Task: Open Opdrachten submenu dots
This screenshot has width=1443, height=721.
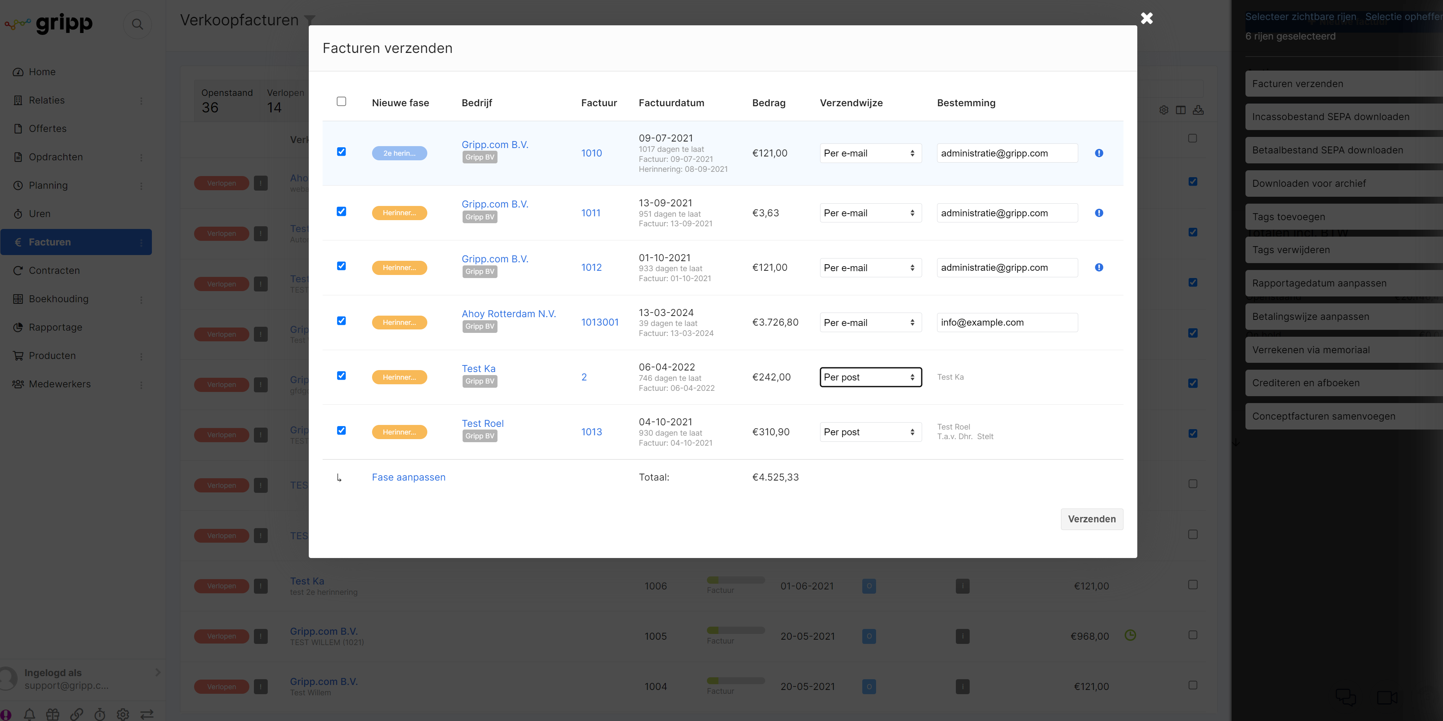Action: (141, 157)
